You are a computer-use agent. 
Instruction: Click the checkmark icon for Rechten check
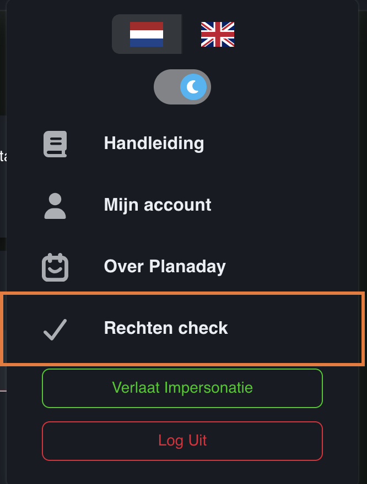coord(55,329)
